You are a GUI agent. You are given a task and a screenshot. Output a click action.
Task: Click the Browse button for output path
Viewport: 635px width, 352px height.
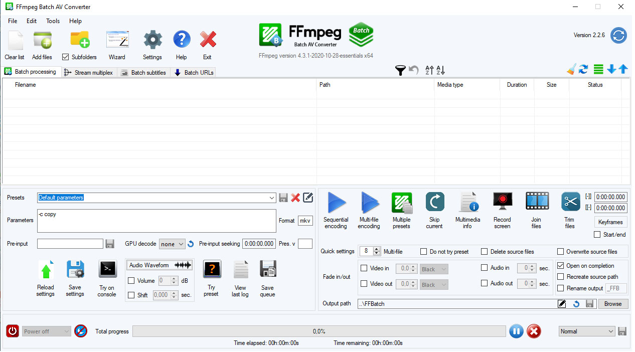coord(613,303)
